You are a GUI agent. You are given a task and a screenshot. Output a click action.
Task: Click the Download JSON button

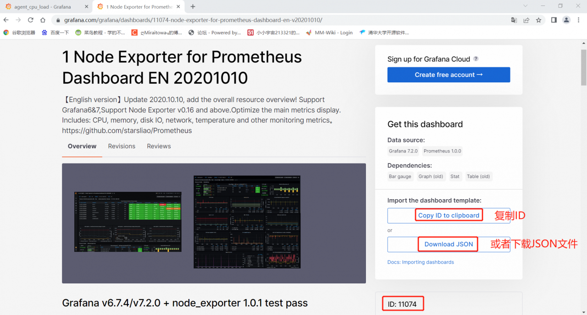449,244
